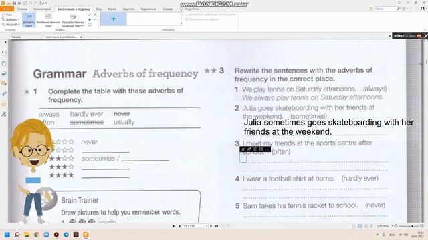Open Predefined Text tool in ribbon

click(x=73, y=20)
